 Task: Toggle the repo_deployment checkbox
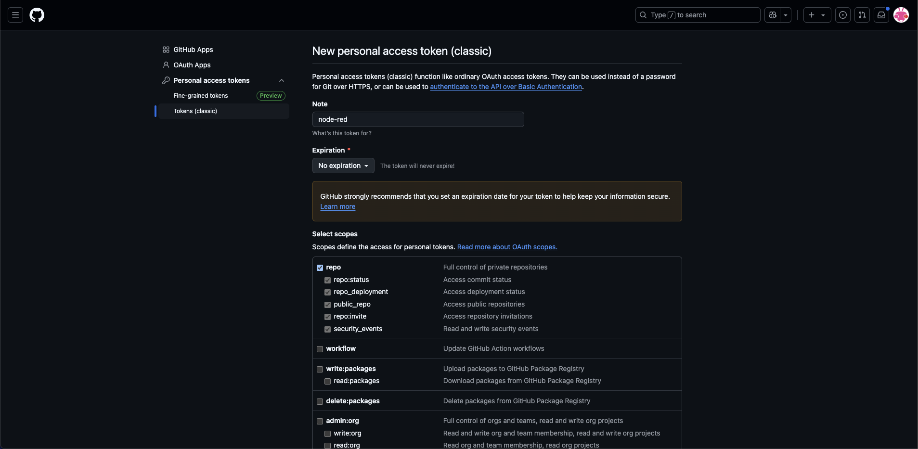(x=327, y=292)
